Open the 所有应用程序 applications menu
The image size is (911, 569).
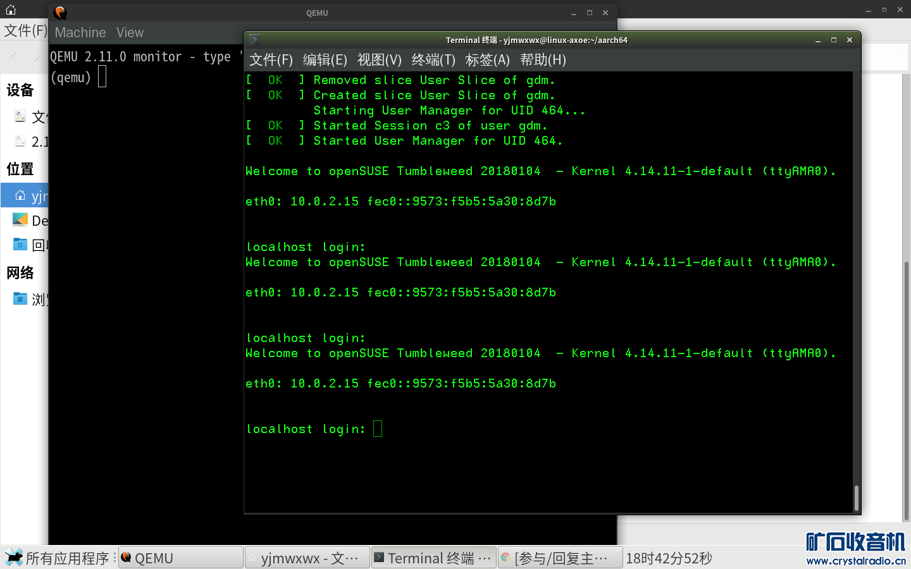tap(58, 558)
